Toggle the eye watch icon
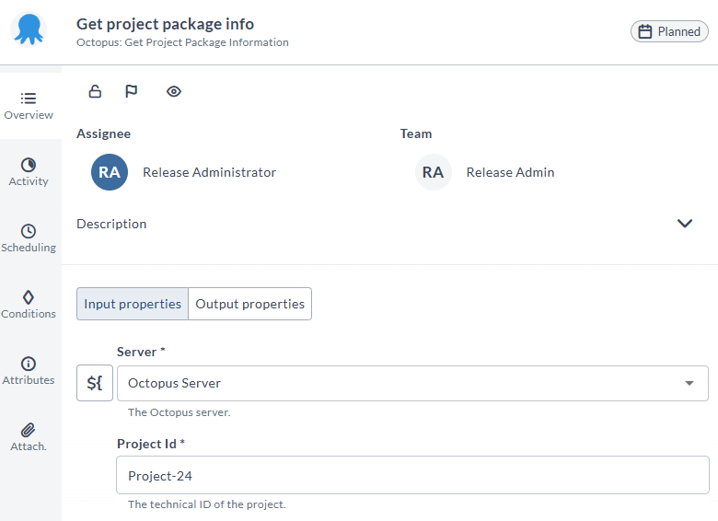This screenshot has height=521, width=718. click(174, 91)
